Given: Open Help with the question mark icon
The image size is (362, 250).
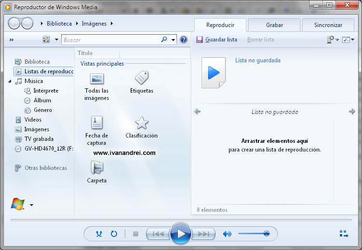Looking at the screenshot, I should 184,40.
